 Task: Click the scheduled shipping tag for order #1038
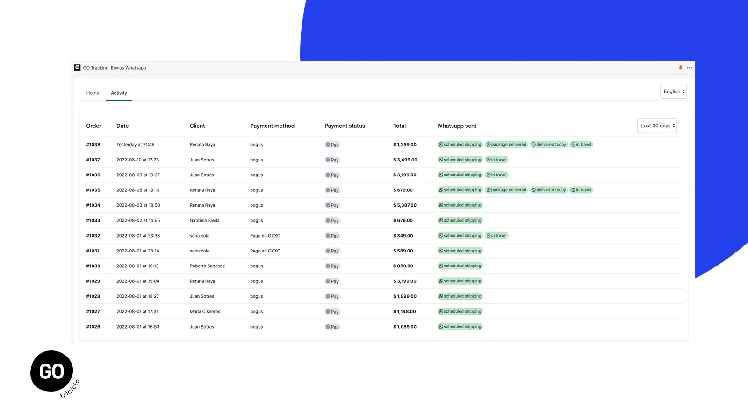tap(460, 145)
